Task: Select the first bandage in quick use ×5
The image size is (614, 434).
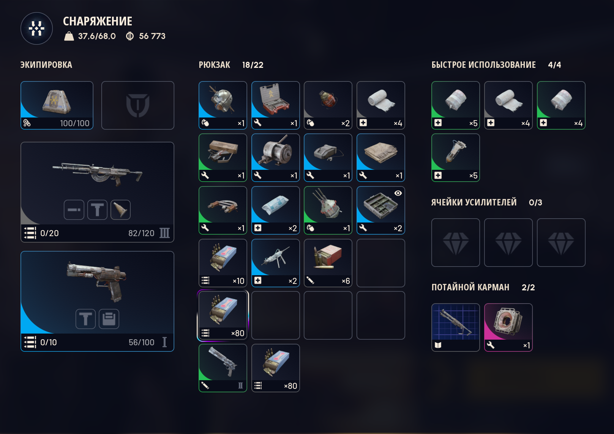Action: coord(456,105)
